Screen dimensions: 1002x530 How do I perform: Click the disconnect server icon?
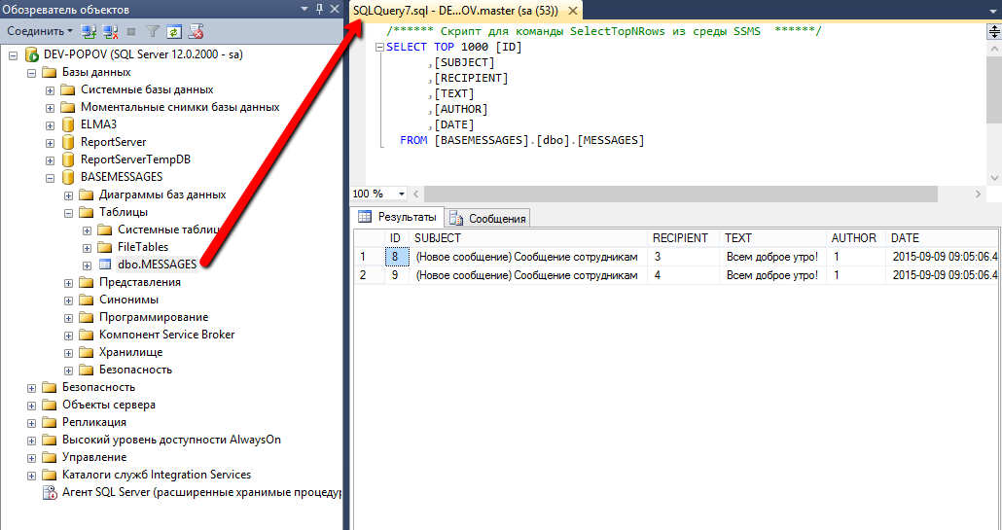(110, 31)
